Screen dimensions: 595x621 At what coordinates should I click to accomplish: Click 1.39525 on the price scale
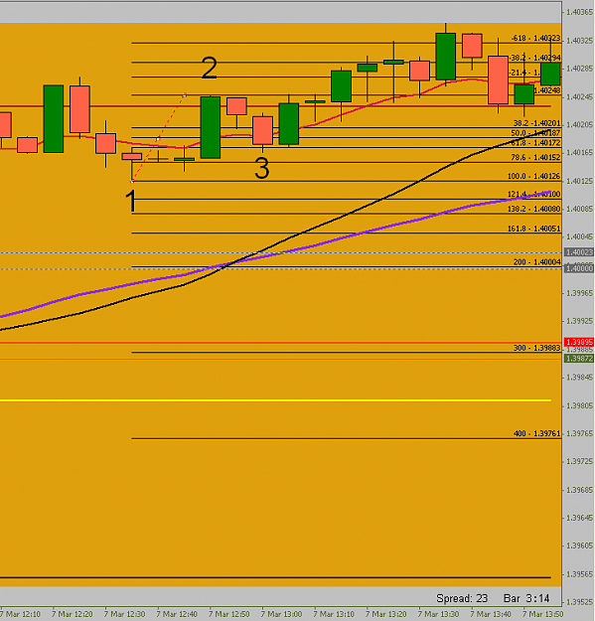[x=579, y=602]
